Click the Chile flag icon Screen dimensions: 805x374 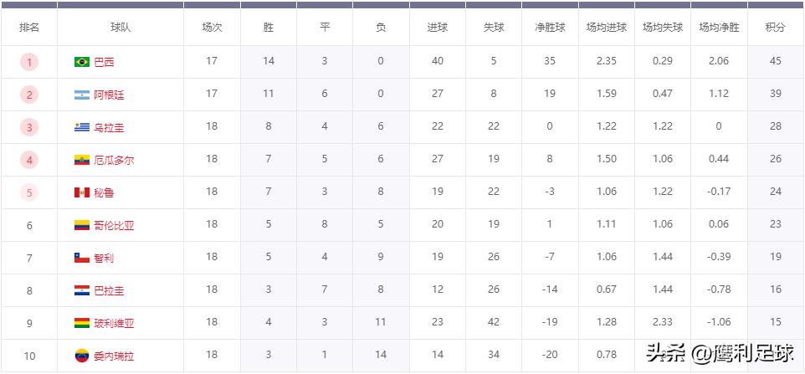[x=81, y=258]
